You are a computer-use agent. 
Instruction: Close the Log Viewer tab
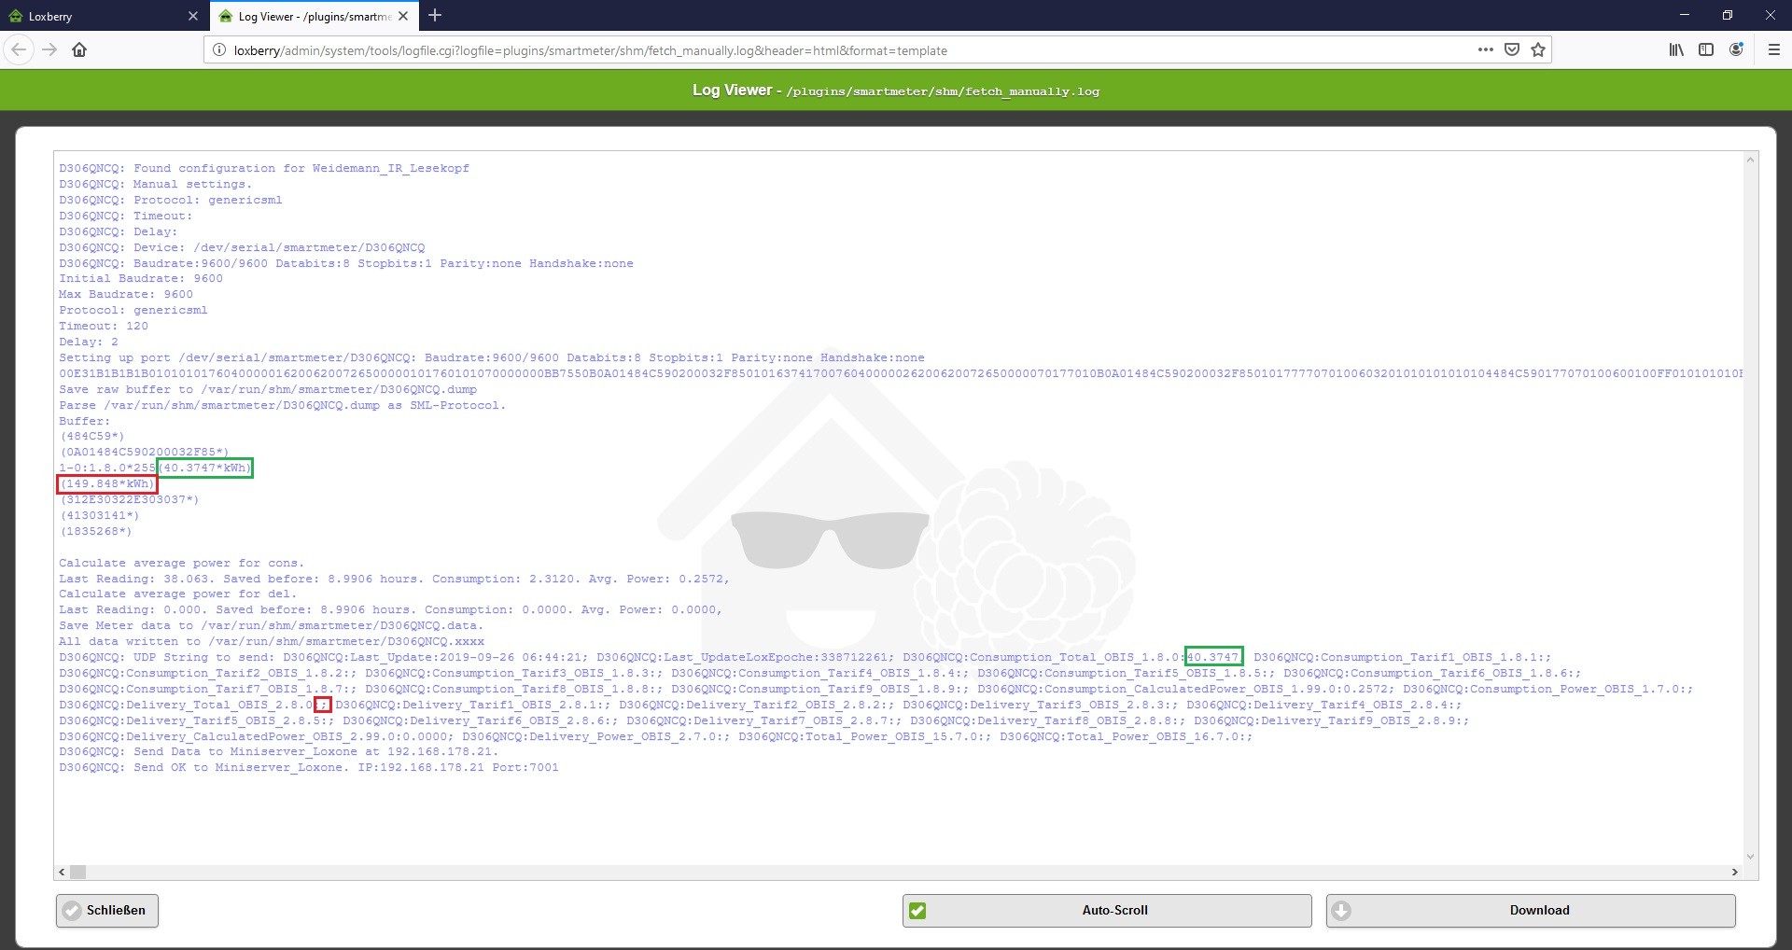[x=403, y=16]
